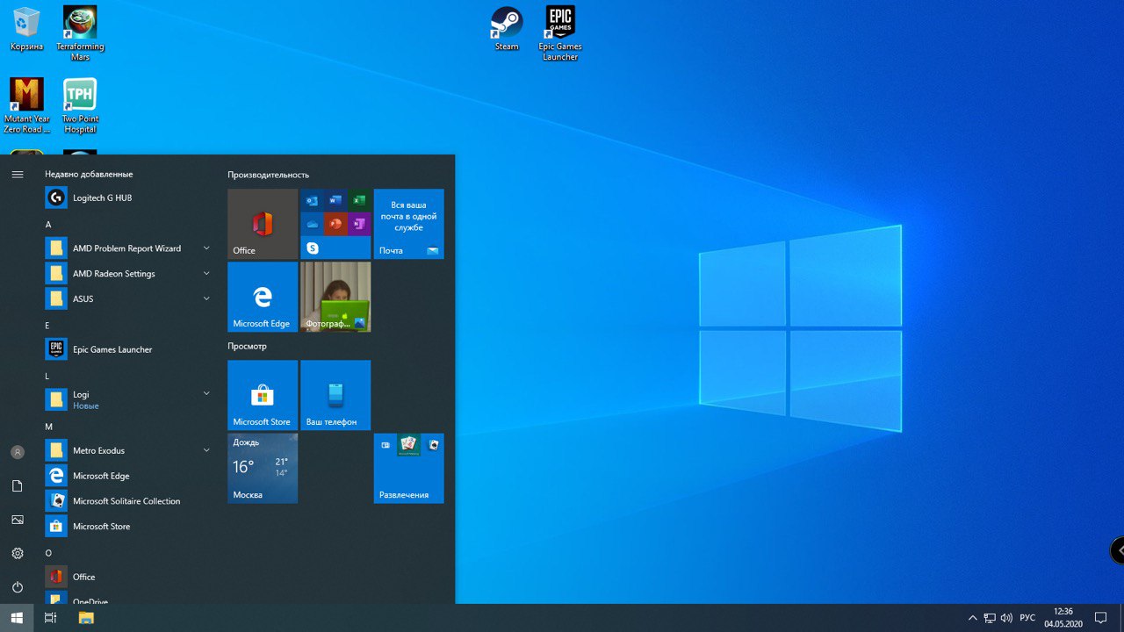Image resolution: width=1124 pixels, height=632 pixels.
Task: Open Documents from the Start sidebar
Action: [x=18, y=485]
